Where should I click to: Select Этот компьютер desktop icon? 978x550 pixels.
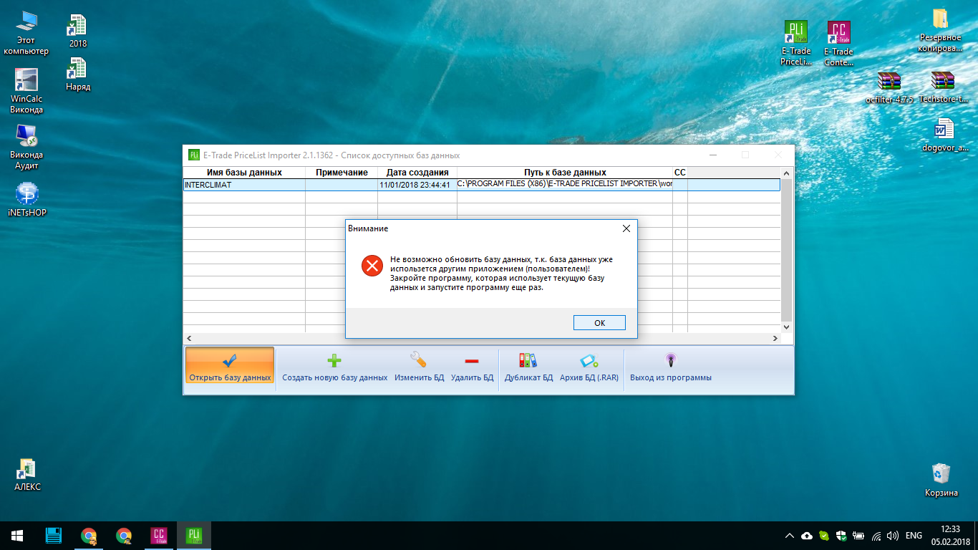point(26,33)
